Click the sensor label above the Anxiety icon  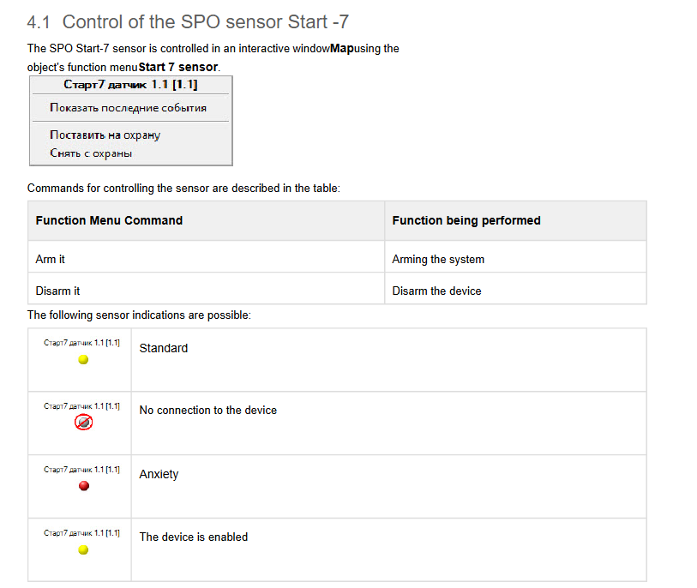point(81,470)
